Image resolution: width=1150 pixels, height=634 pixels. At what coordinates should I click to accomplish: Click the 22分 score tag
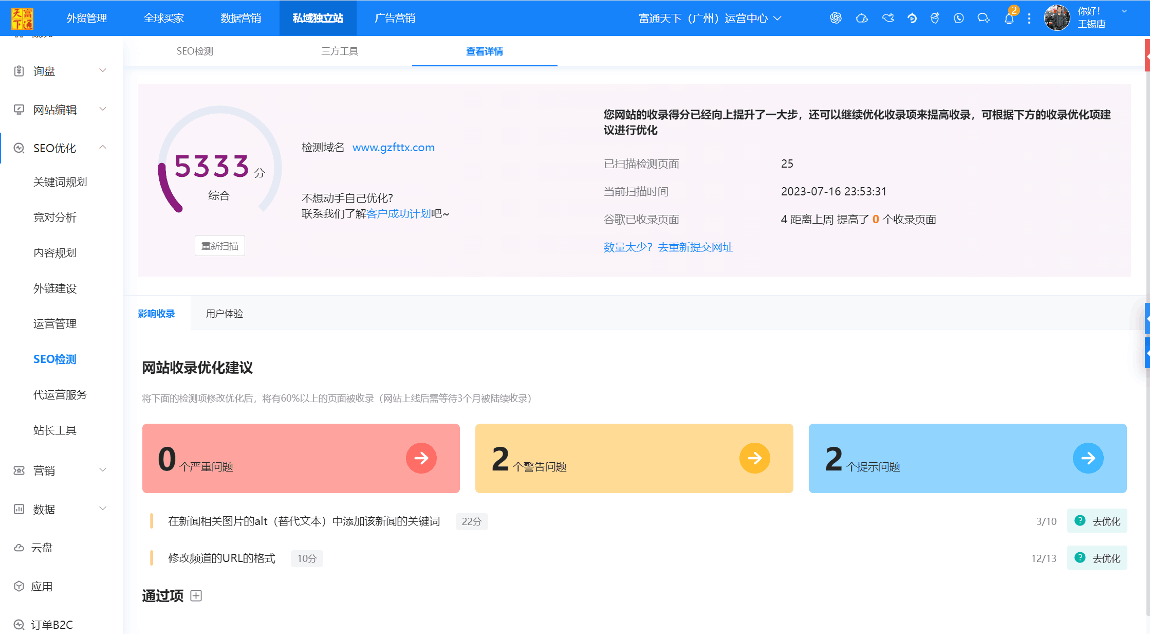click(471, 521)
